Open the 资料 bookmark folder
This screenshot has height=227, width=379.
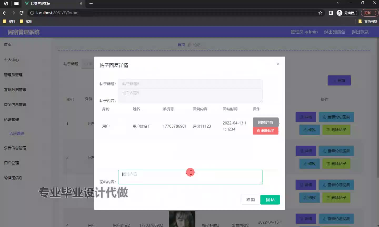(9, 22)
